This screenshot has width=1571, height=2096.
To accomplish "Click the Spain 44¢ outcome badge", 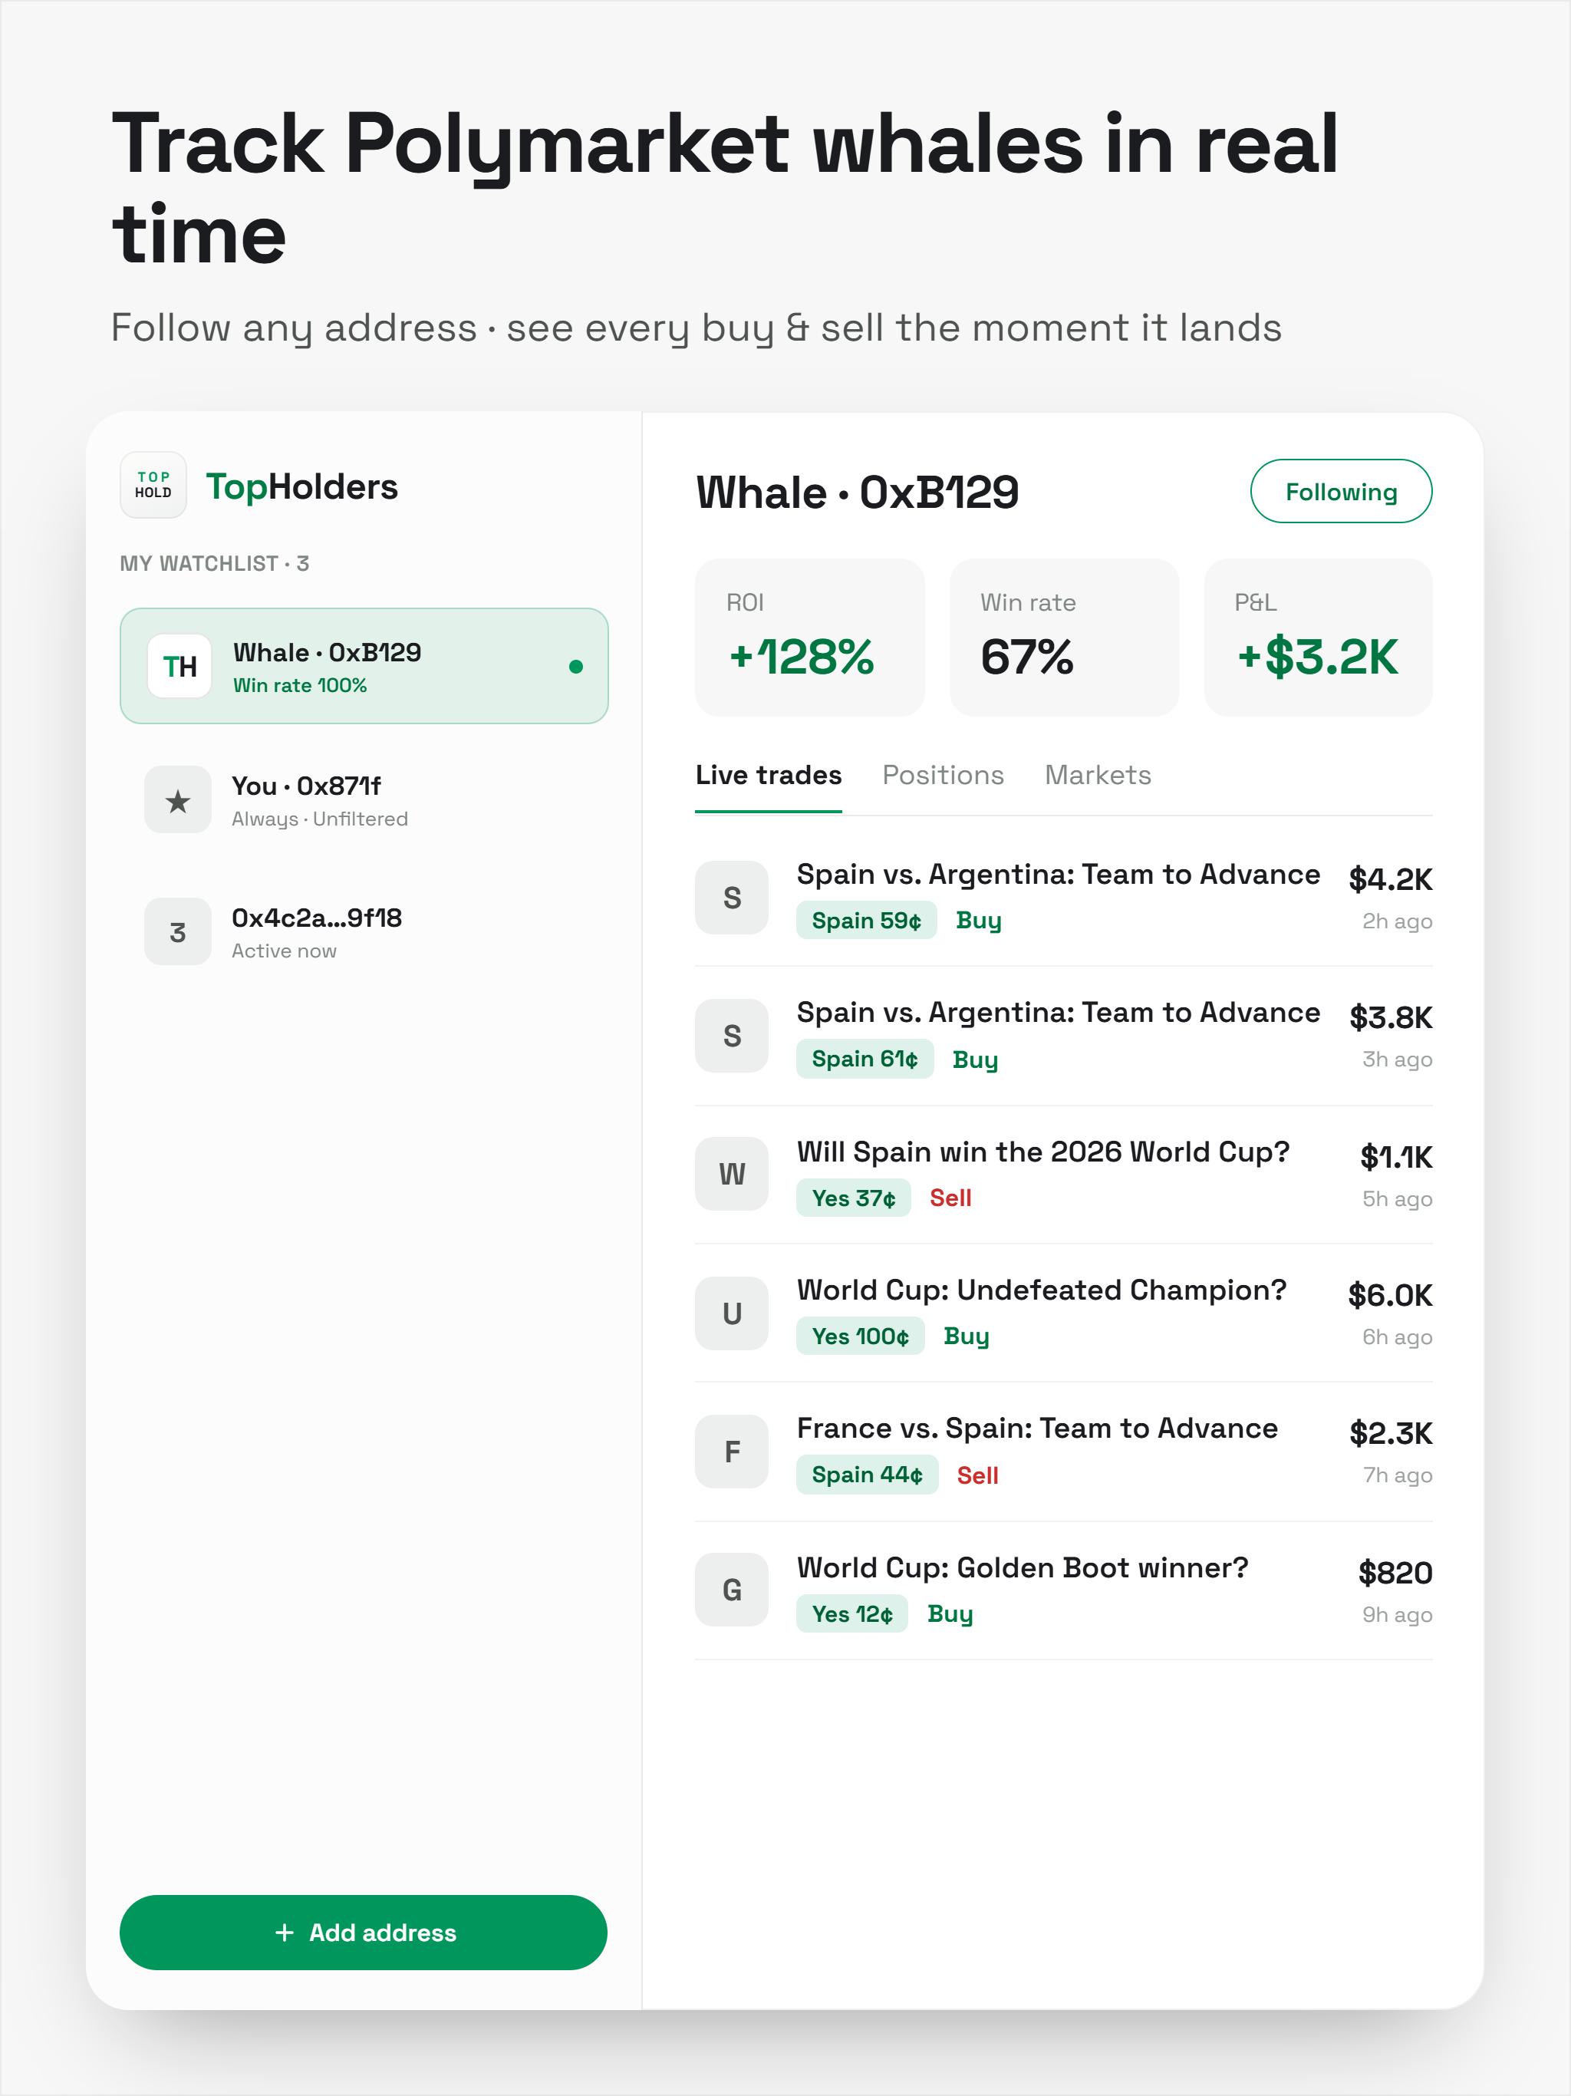I will (867, 1475).
